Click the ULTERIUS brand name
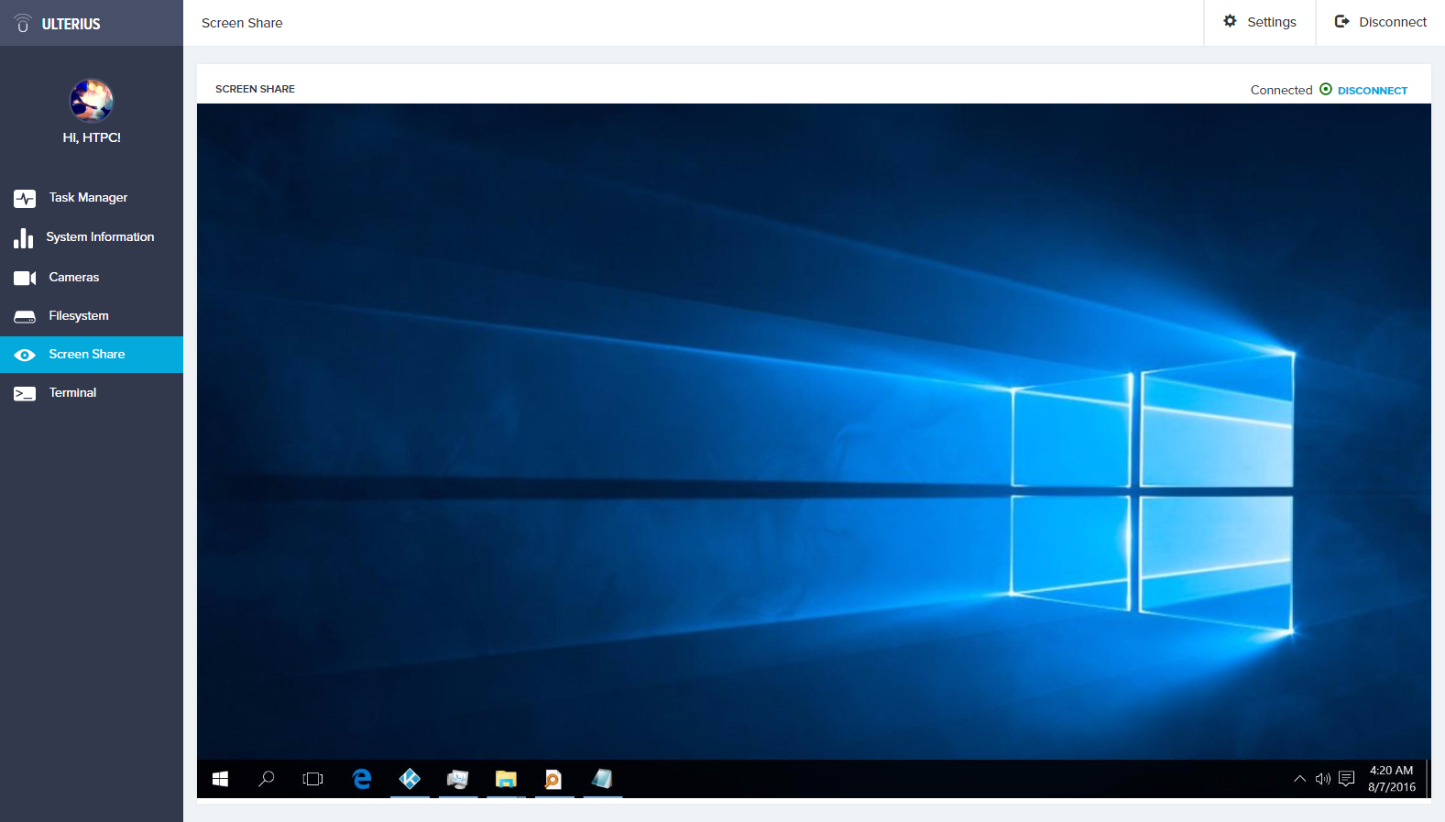This screenshot has height=822, width=1445. pos(71,24)
